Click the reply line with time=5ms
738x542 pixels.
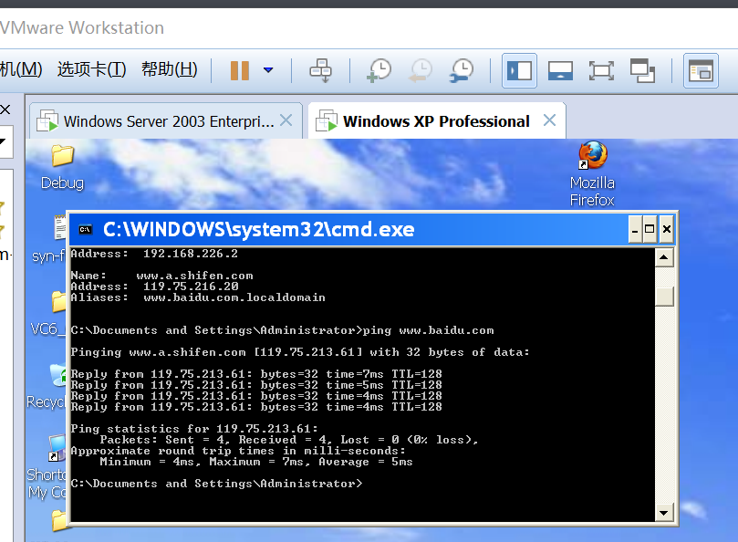(256, 385)
